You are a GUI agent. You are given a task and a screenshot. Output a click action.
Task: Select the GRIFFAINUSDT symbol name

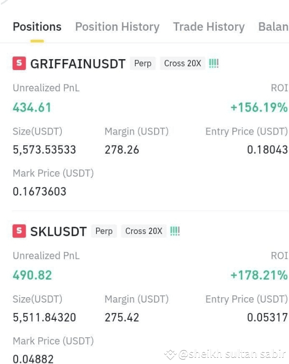point(78,64)
